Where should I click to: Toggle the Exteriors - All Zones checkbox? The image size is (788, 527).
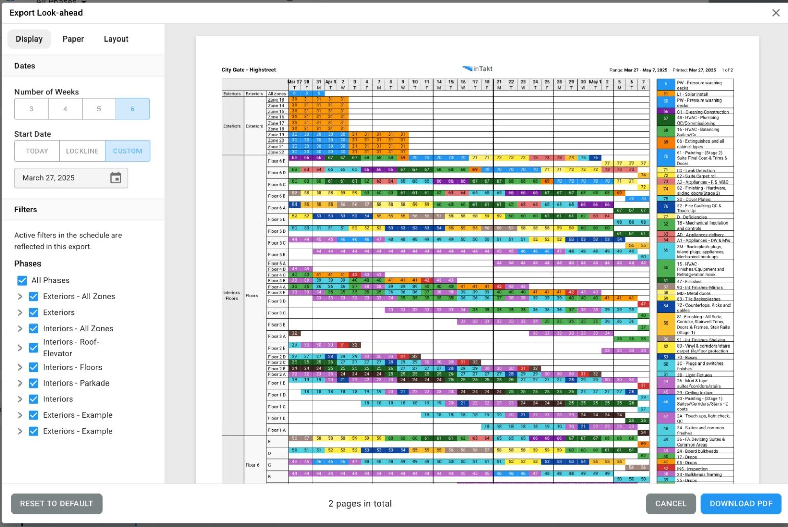[34, 296]
